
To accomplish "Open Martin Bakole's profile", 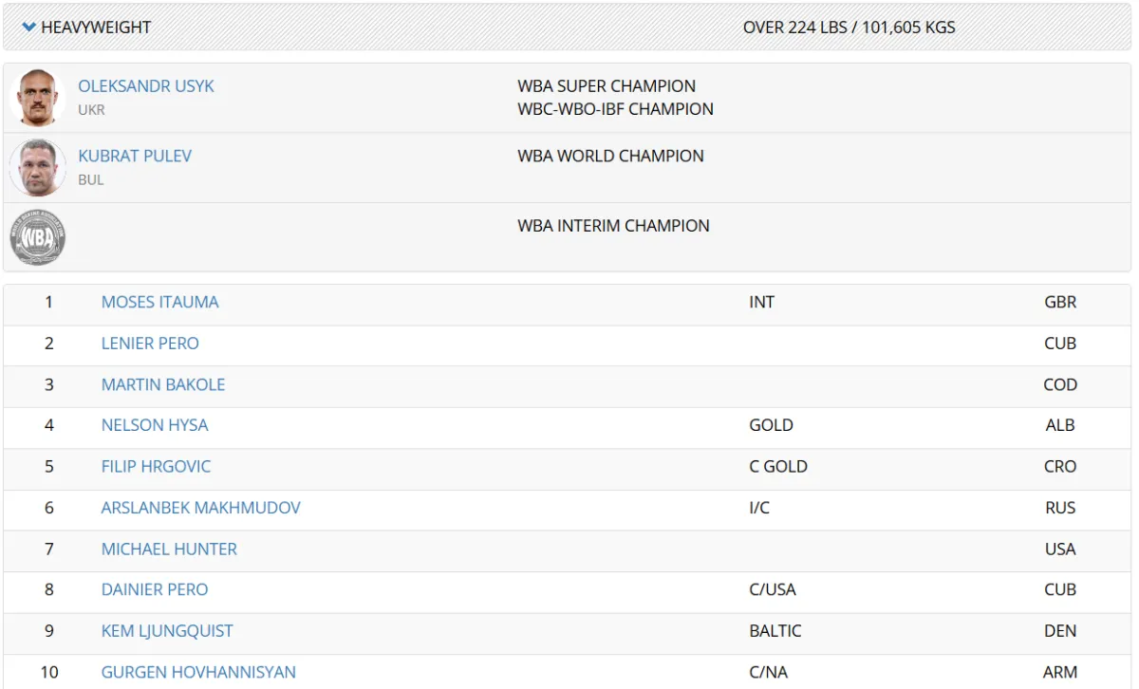I will (163, 384).
